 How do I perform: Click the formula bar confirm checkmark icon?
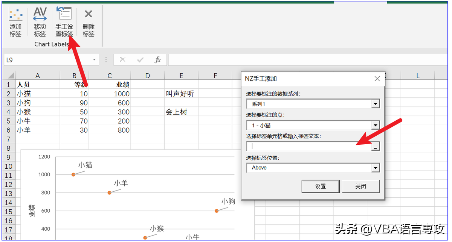click(x=140, y=60)
